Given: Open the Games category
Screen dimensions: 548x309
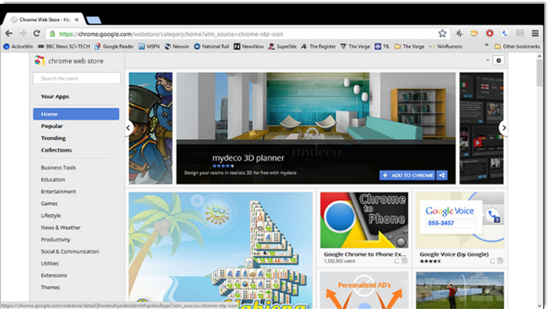Looking at the screenshot, I should pyautogui.click(x=49, y=203).
